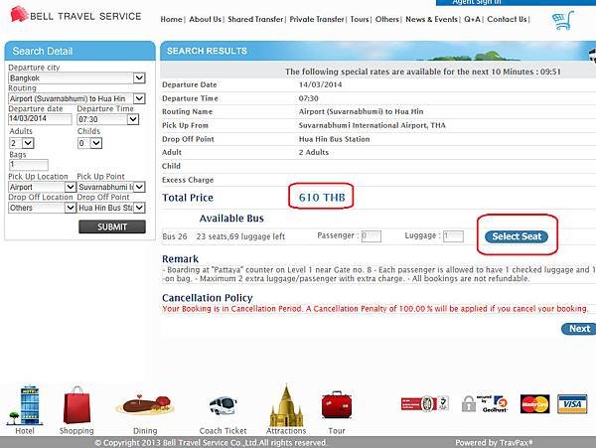Click the Cancellation Policy red notice text
This screenshot has width=596, height=448.
pos(374,309)
